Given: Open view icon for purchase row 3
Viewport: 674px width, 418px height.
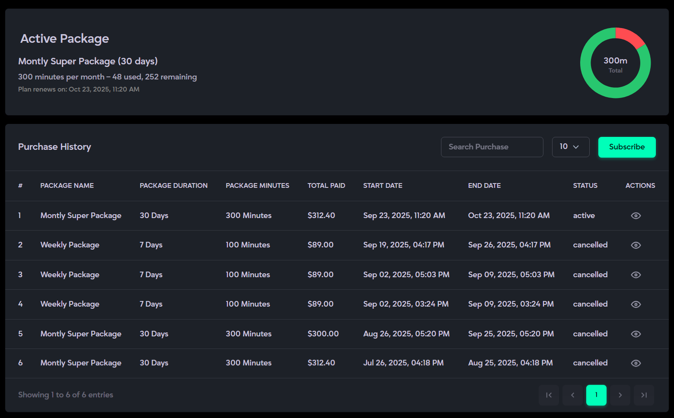Looking at the screenshot, I should click(636, 275).
